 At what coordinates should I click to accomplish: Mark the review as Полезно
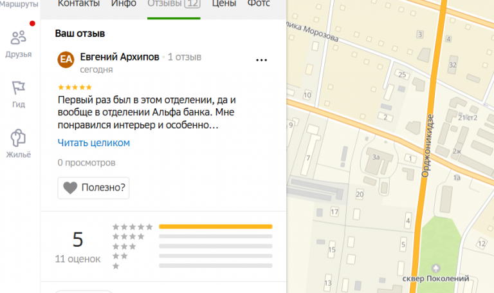pos(93,188)
